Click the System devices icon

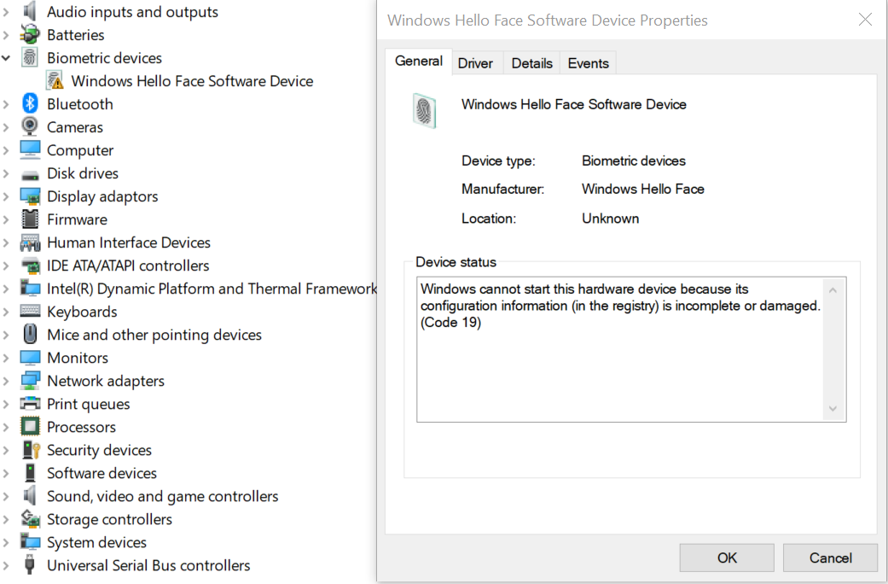click(30, 542)
